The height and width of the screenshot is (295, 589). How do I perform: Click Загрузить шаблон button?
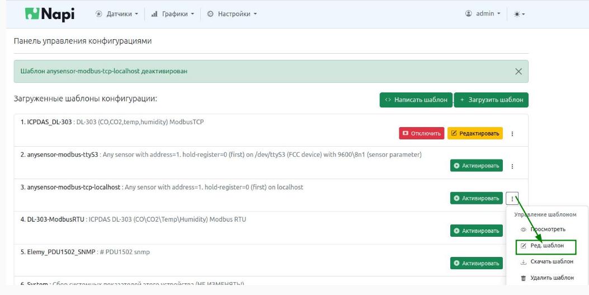[x=491, y=100]
